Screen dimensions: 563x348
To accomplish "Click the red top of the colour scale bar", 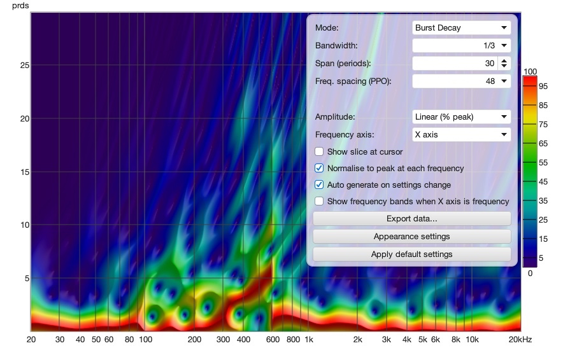I will [x=530, y=83].
